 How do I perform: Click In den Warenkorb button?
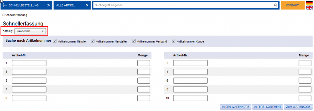pyautogui.click(x=235, y=107)
